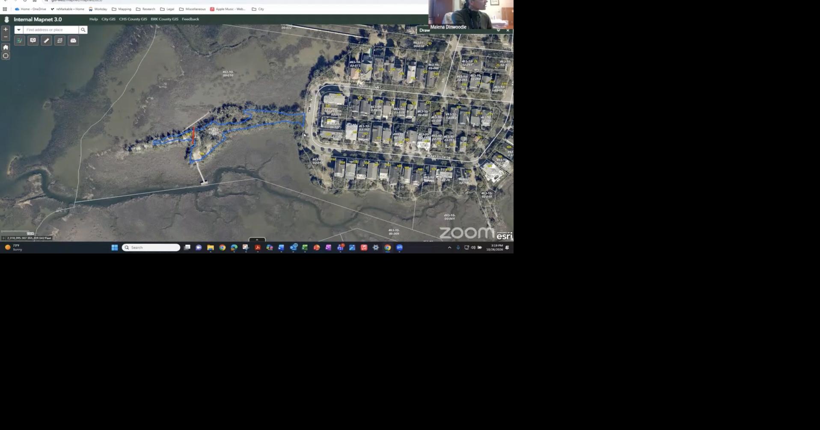
Task: Focus the Find address or place field
Action: tap(51, 30)
